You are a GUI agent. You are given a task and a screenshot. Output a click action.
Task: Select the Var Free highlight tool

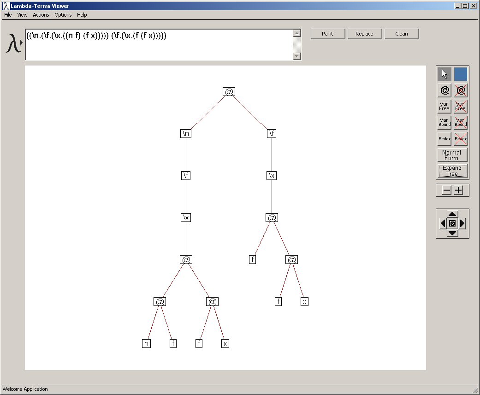(444, 107)
